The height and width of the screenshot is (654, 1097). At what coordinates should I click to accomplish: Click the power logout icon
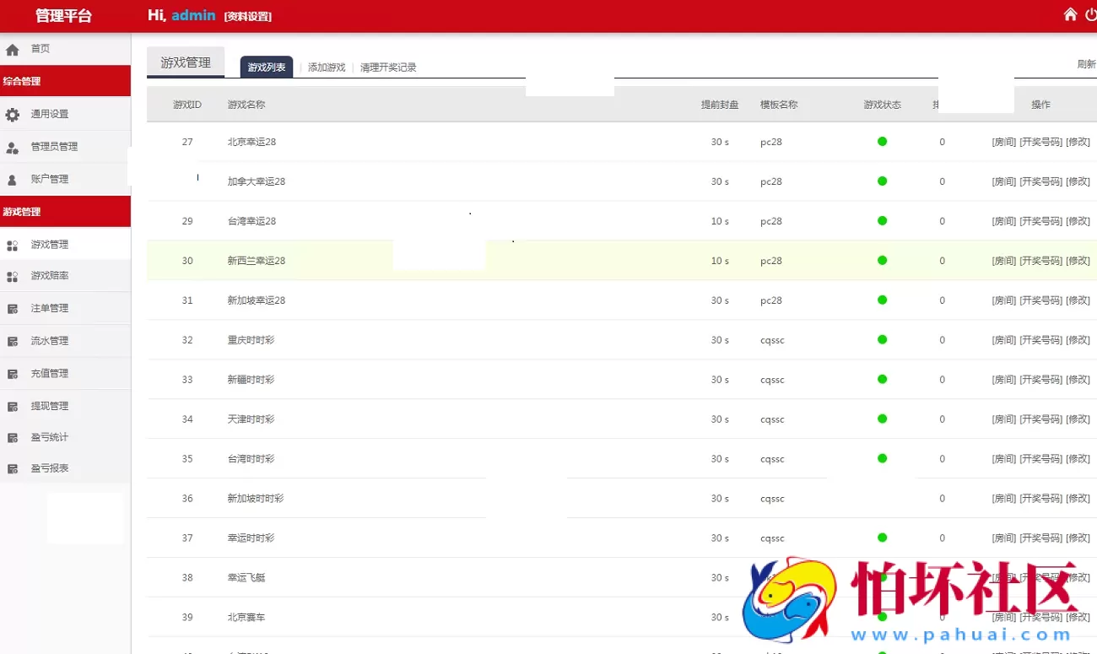[1090, 14]
